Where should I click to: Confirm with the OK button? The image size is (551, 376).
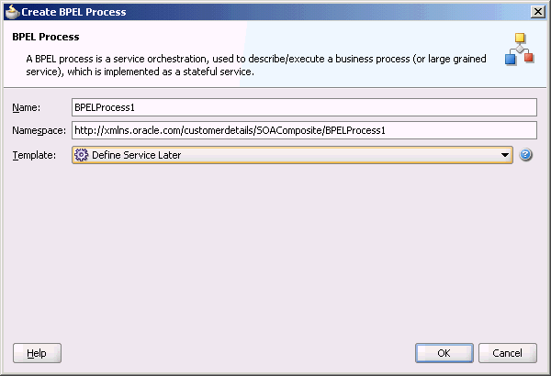pyautogui.click(x=444, y=353)
